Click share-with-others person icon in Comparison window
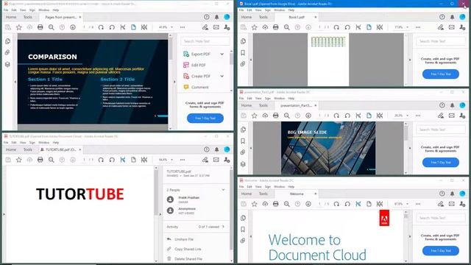The height and width of the screenshot is (265, 471). 227,27
